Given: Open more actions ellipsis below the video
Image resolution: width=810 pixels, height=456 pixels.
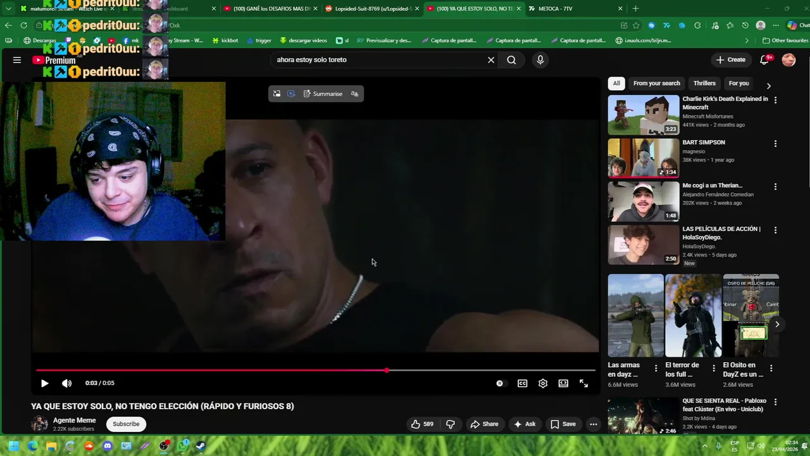Looking at the screenshot, I should [x=594, y=424].
